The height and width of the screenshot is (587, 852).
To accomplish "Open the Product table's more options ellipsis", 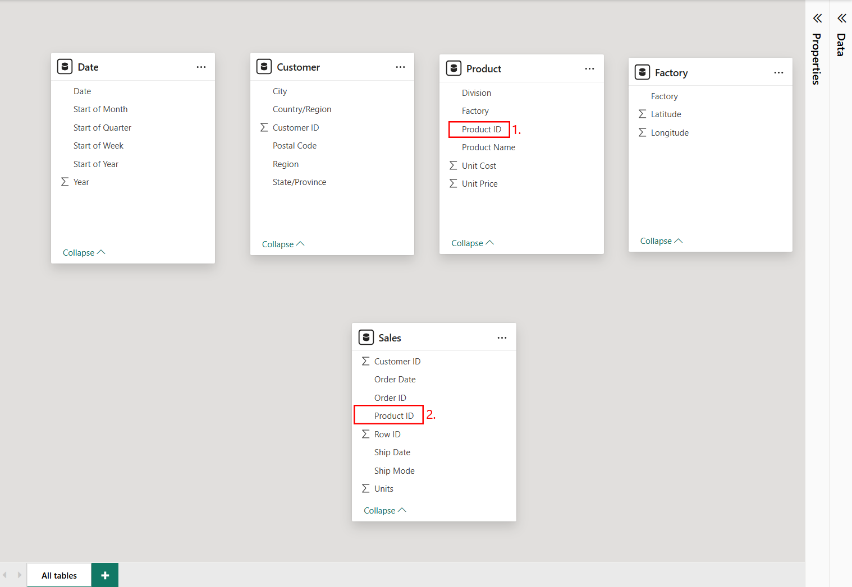I will [x=589, y=69].
